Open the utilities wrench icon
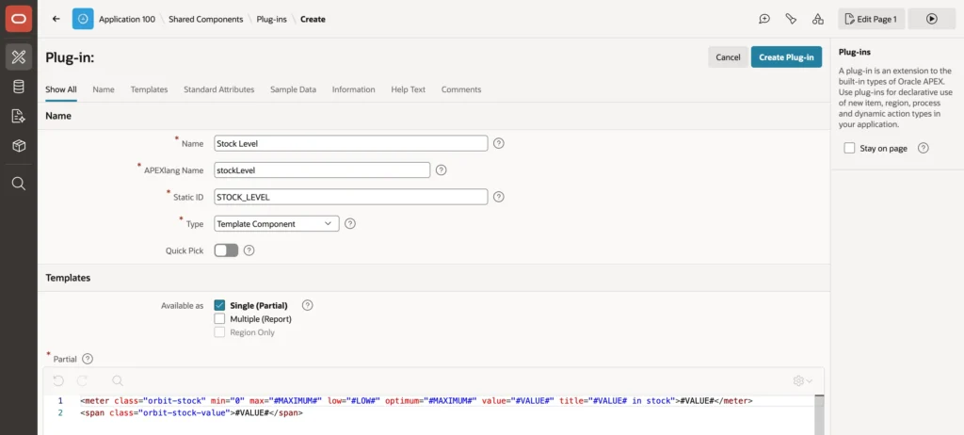964x435 pixels. [x=791, y=19]
